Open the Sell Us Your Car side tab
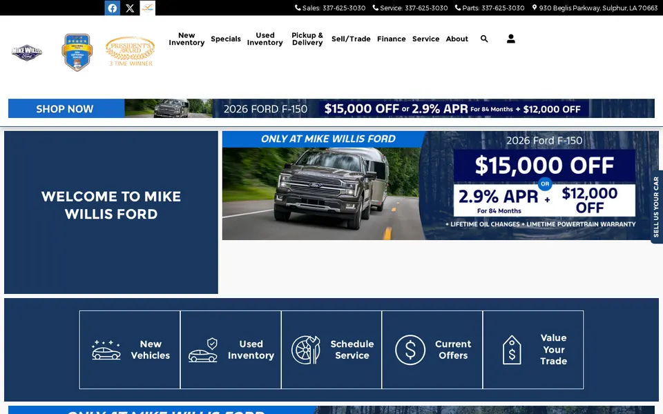This screenshot has width=663, height=414. click(656, 206)
